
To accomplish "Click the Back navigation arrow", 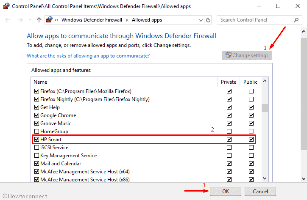I will [x=8, y=20].
